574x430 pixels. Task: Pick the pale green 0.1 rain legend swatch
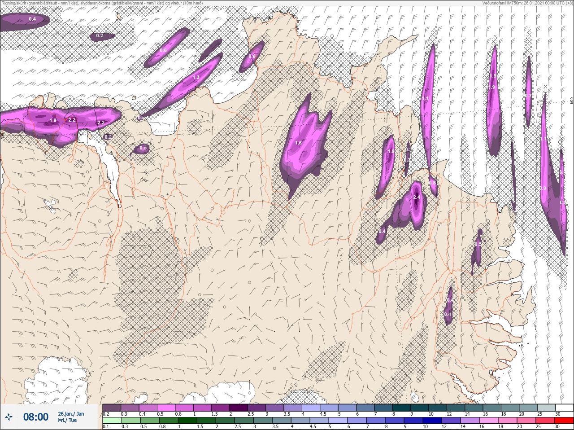[112, 421]
